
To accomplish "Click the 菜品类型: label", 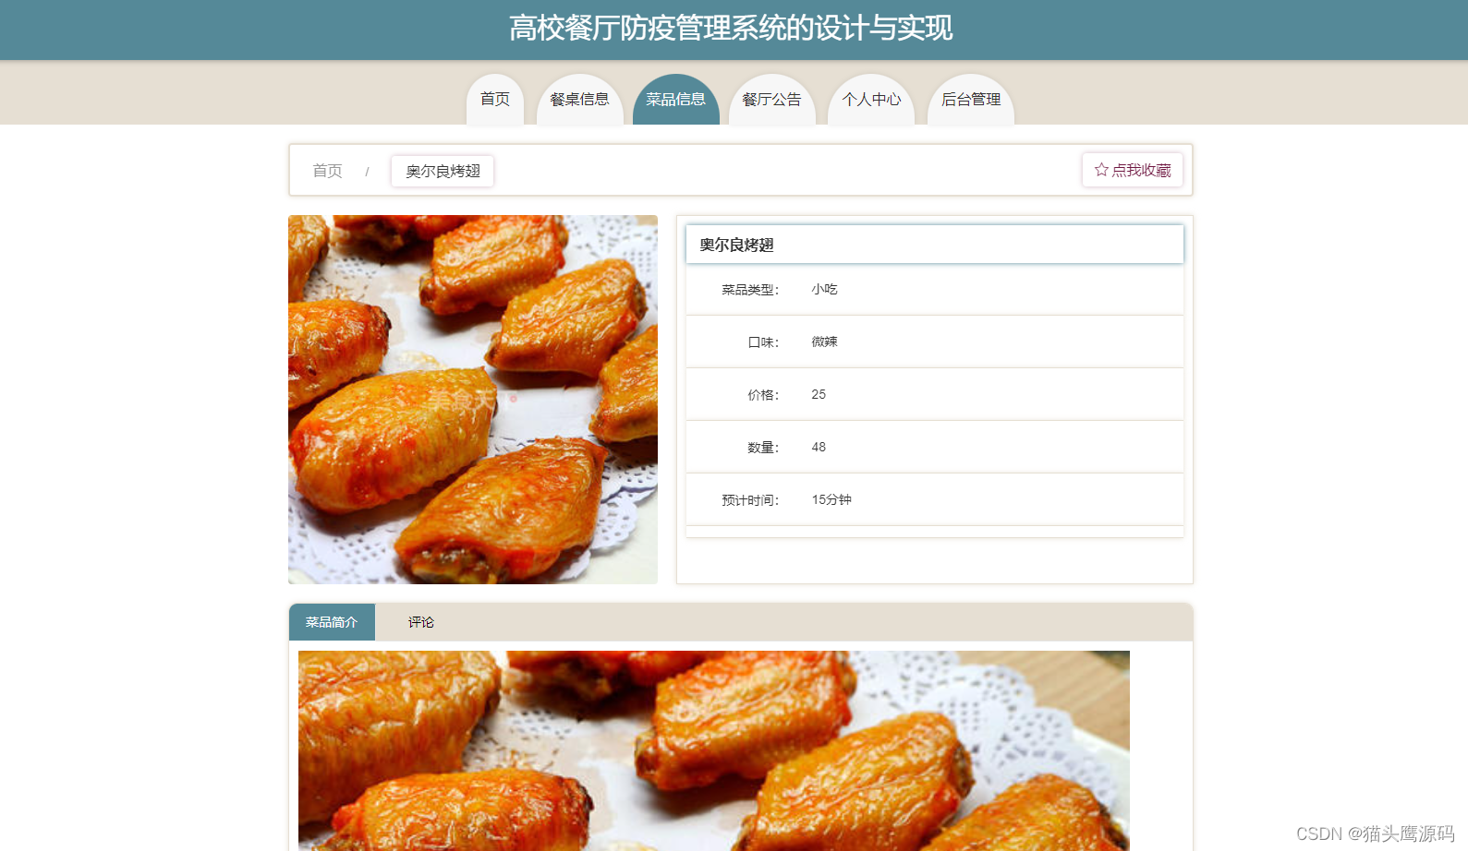I will point(750,290).
